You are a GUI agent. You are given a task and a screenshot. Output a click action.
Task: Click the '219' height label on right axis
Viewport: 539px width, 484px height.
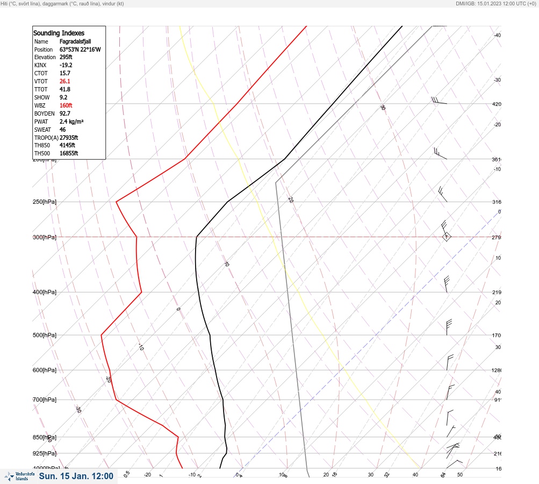497,293
